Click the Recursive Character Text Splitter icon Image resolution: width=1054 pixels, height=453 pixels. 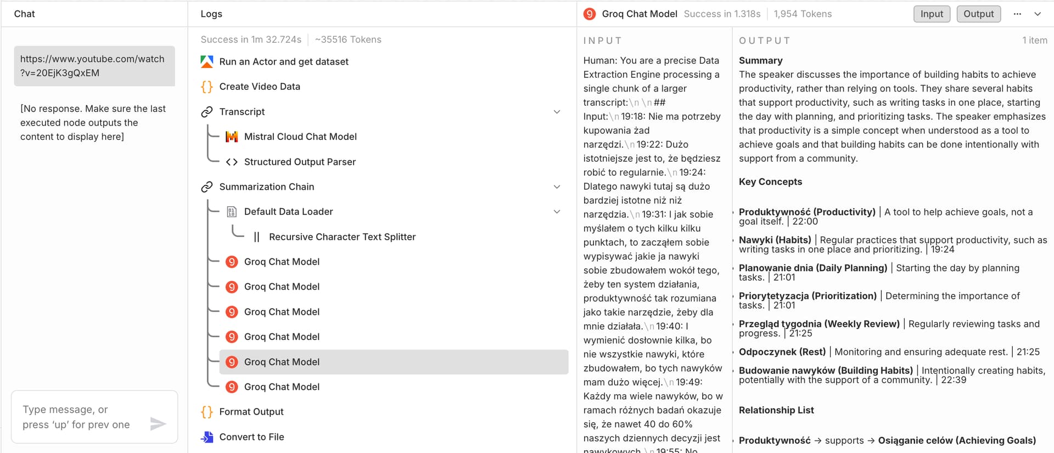[x=256, y=237]
